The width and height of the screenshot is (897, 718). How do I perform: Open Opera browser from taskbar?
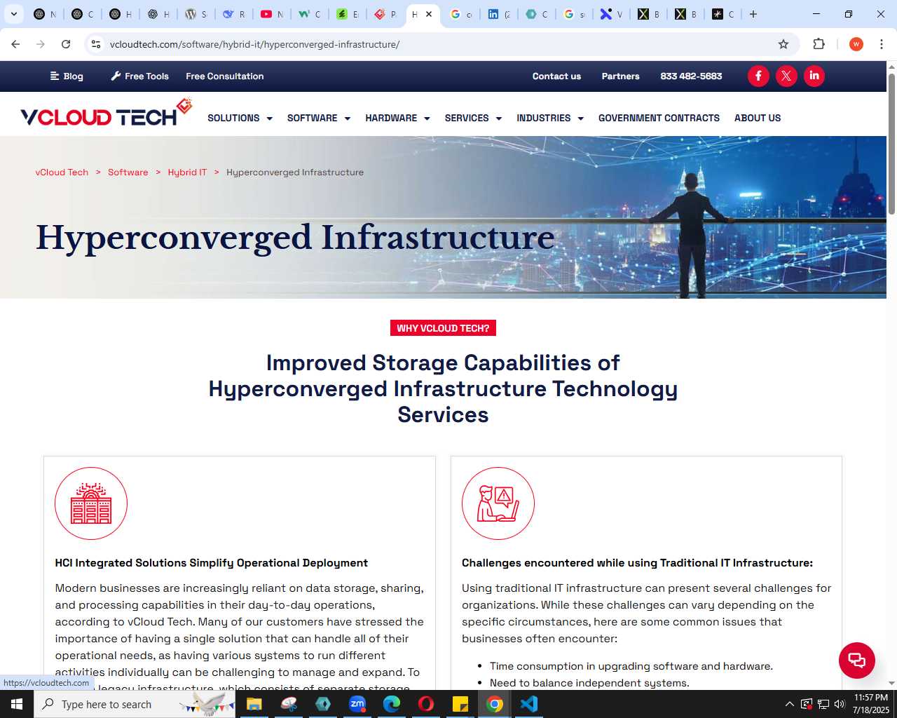[x=426, y=704]
